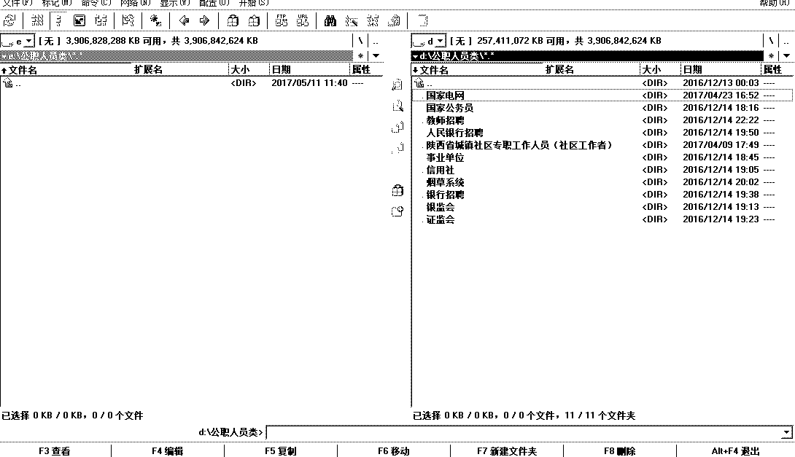Click the new folder icon in the middle bar
This screenshot has width=795, height=457.
[397, 212]
